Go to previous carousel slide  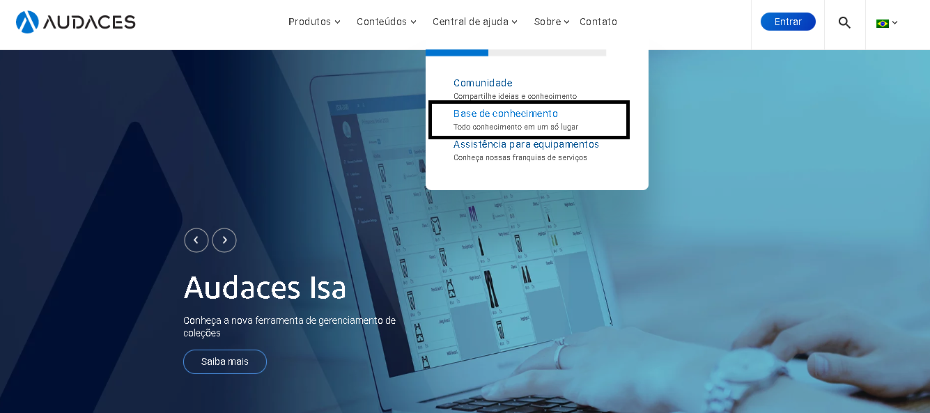point(196,240)
